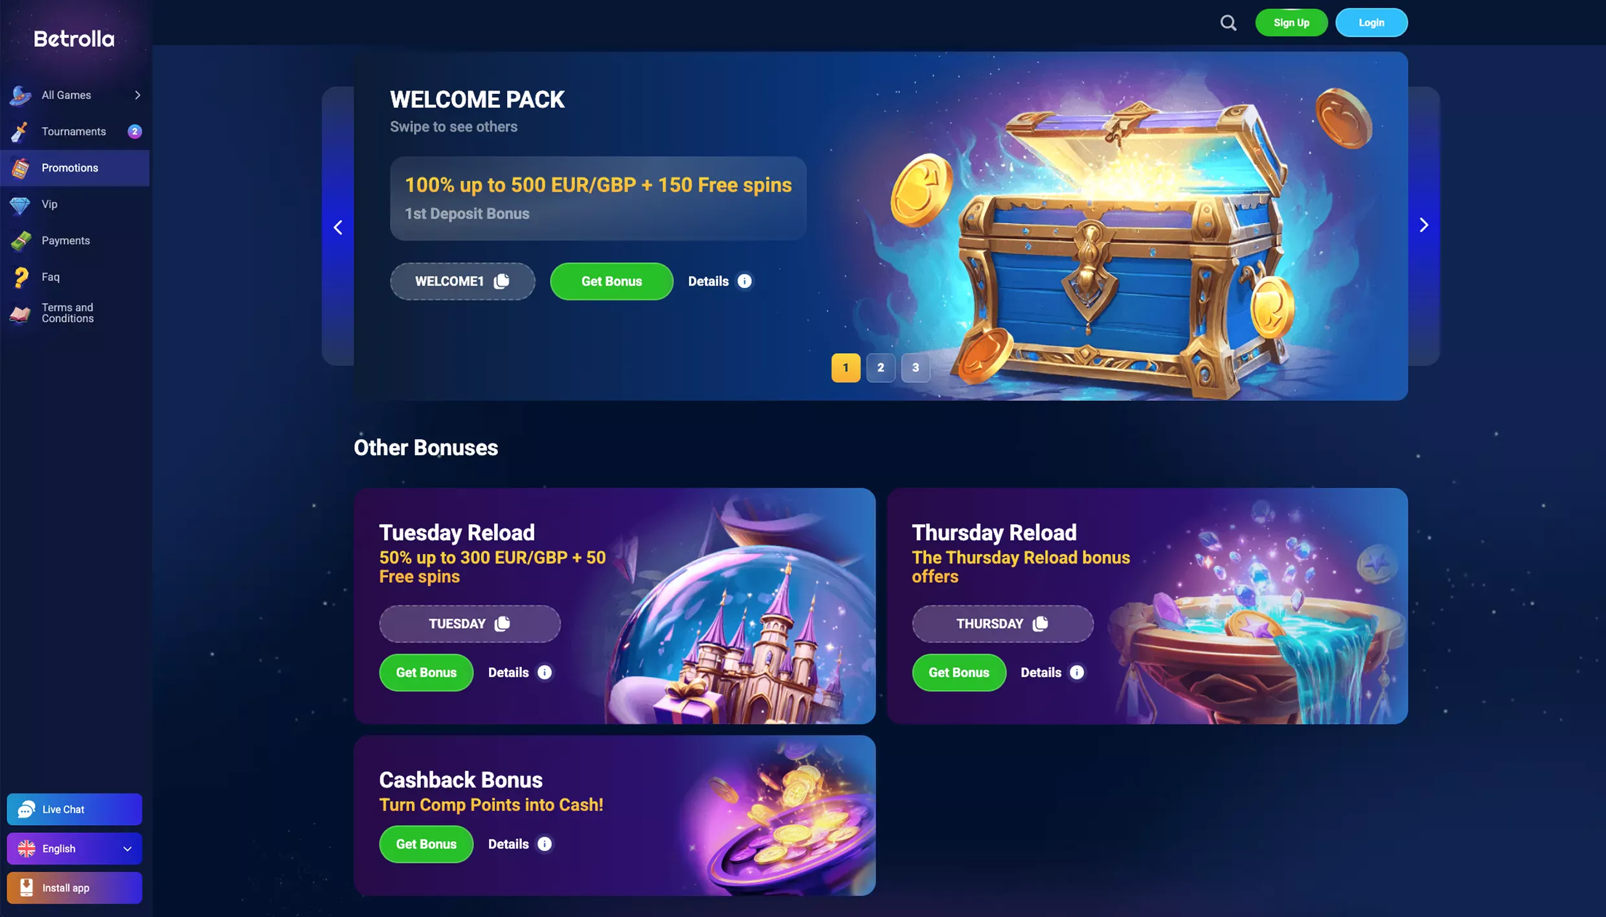The image size is (1606, 917).
Task: Click info icon beside Welcome Pack Details
Action: point(745,281)
